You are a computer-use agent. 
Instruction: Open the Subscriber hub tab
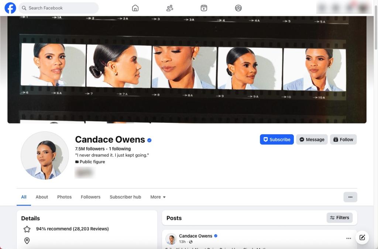tap(125, 197)
